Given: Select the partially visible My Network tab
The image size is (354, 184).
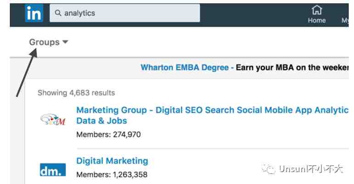Looking at the screenshot, I should point(345,20).
